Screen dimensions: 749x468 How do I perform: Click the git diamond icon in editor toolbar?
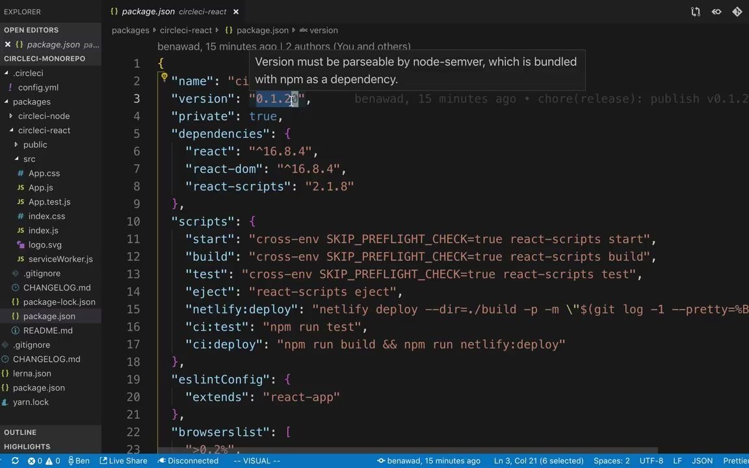[737, 12]
